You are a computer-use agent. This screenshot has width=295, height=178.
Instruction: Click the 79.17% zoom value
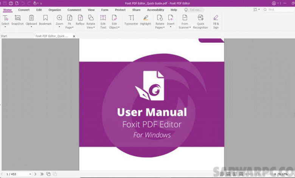[x=283, y=174]
